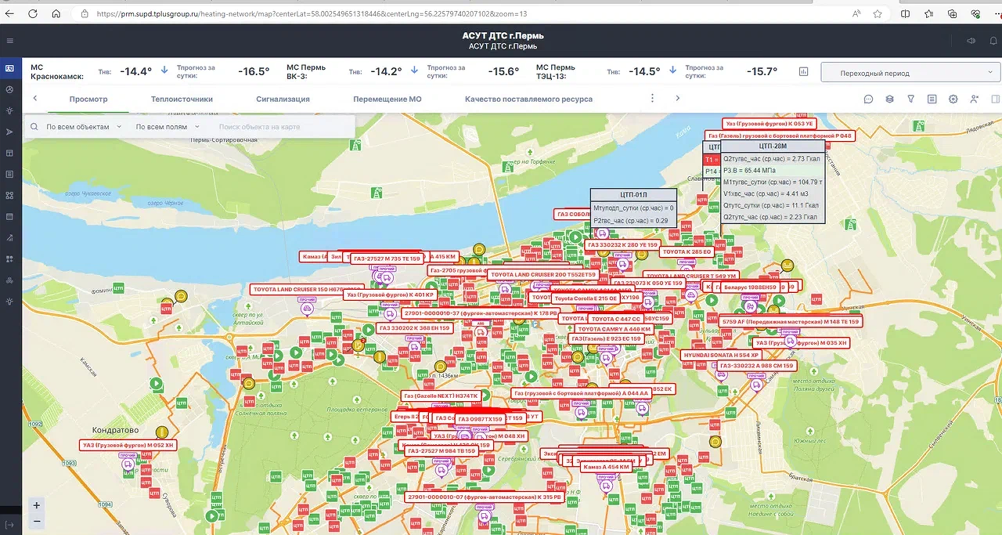Open the По всем объектам dropdown
1002x535 pixels.
[84, 127]
